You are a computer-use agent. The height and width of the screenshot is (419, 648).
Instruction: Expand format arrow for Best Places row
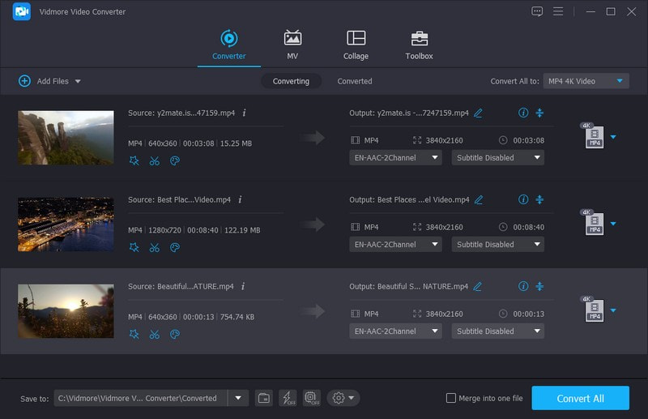613,224
